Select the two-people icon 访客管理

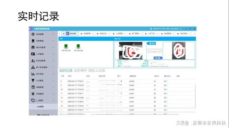[x=33, y=94]
